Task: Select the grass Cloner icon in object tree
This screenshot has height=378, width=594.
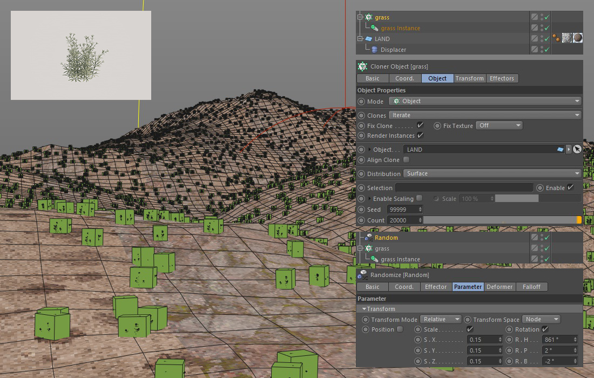Action: tap(369, 17)
